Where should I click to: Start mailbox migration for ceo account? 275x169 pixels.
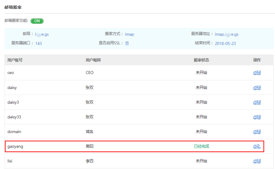(257, 73)
